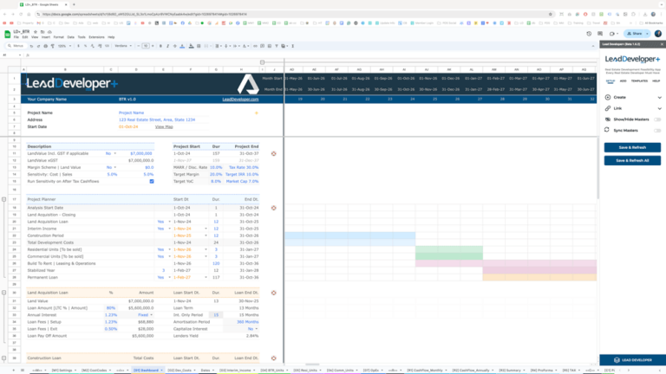Open the Extensions menu
This screenshot has height=374, width=666.
[96, 37]
